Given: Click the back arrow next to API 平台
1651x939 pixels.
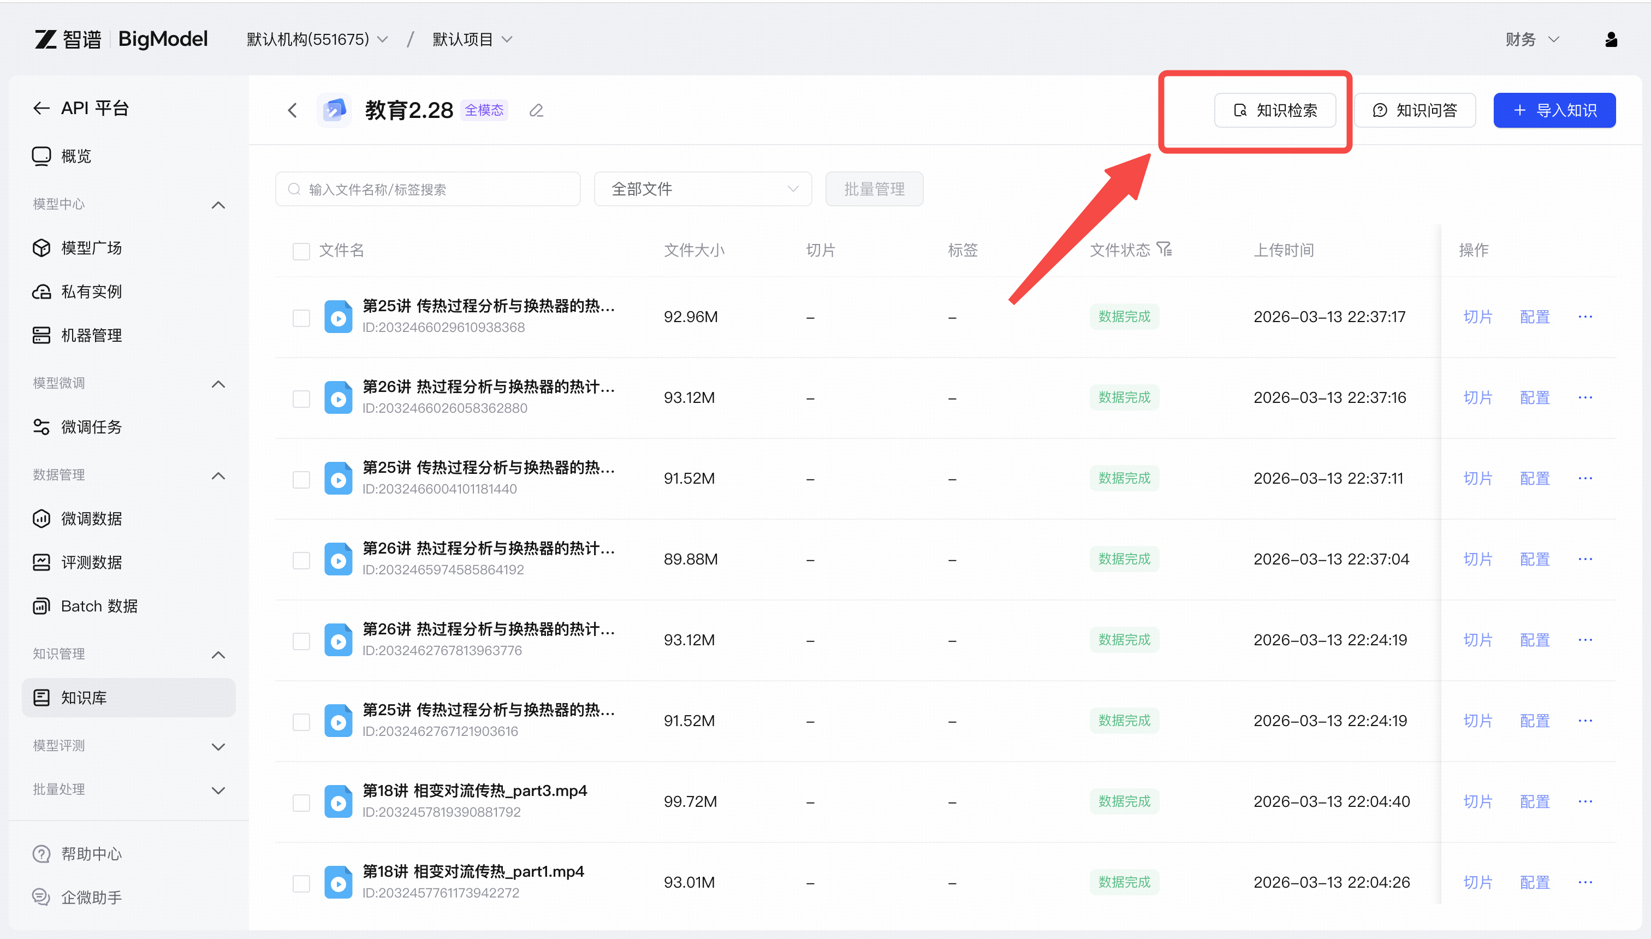Looking at the screenshot, I should (x=41, y=108).
